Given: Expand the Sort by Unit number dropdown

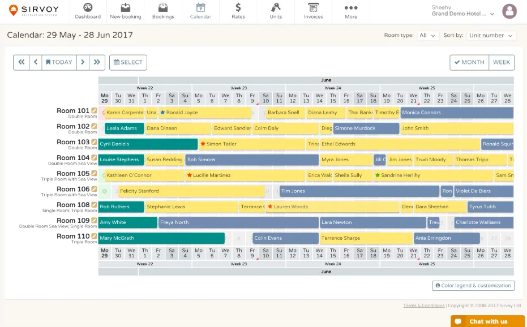Looking at the screenshot, I should [x=491, y=36].
